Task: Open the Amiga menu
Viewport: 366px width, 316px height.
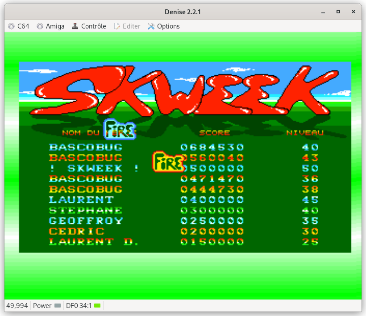Action: 50,26
